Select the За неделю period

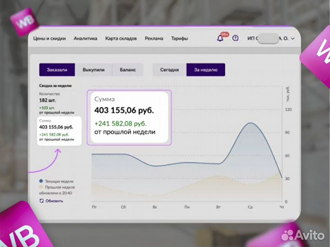point(205,70)
